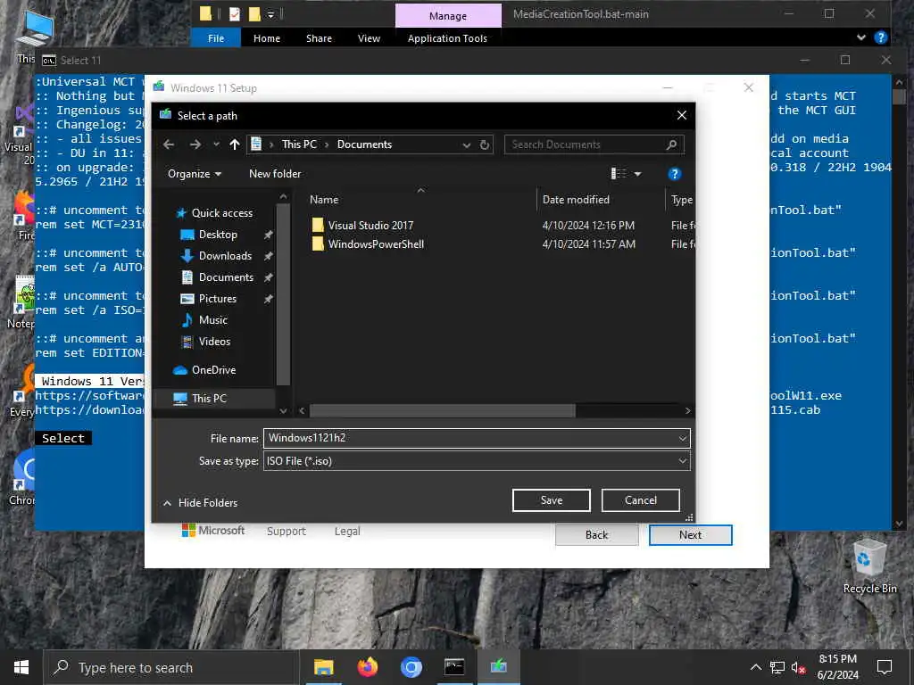Open File tab in Explorer window
The height and width of the screenshot is (685, 914).
pos(216,38)
